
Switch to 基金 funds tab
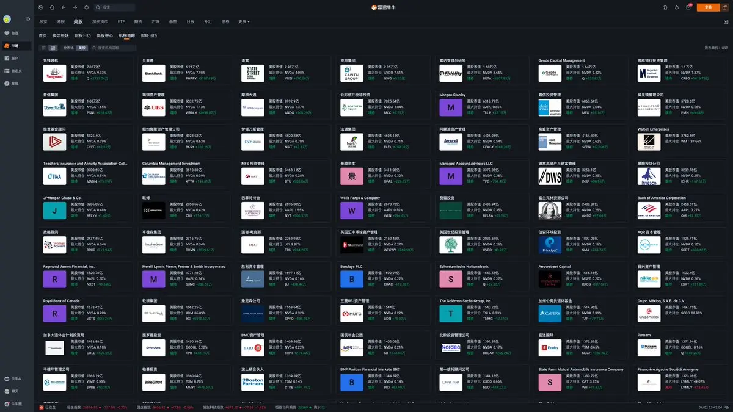click(x=173, y=21)
